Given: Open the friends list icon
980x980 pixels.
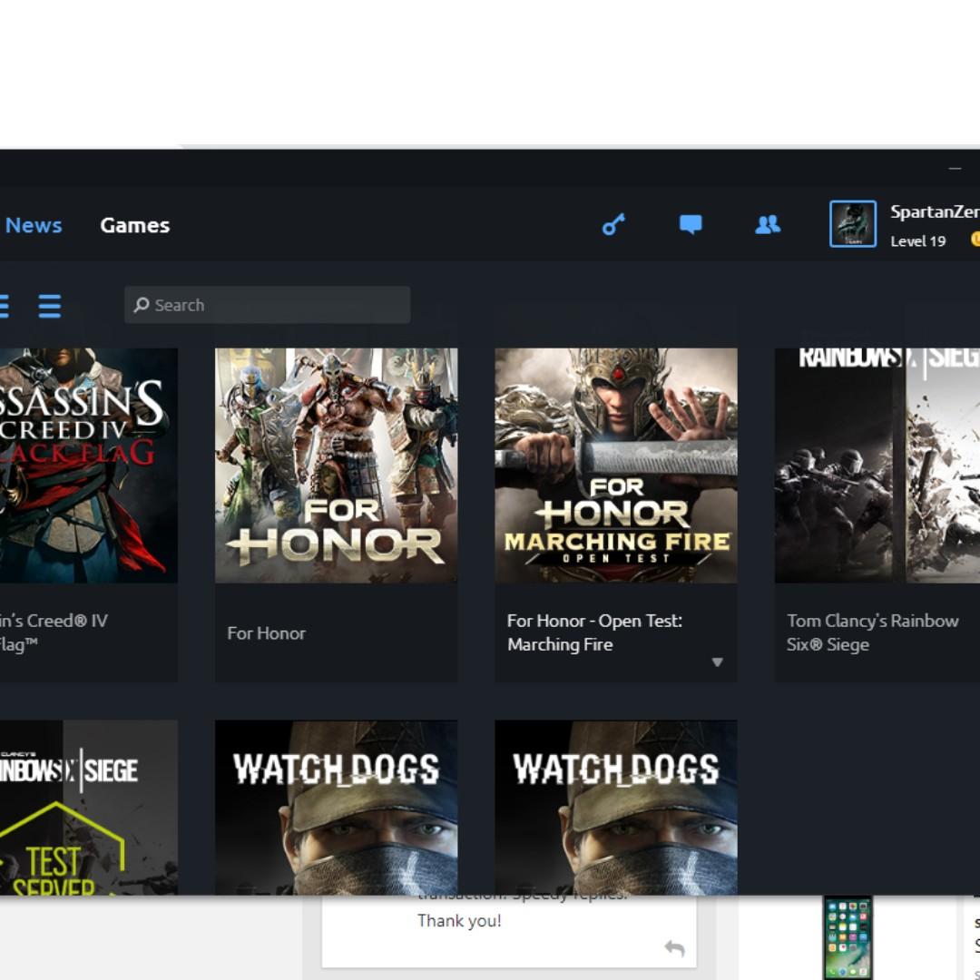Looking at the screenshot, I should click(767, 224).
